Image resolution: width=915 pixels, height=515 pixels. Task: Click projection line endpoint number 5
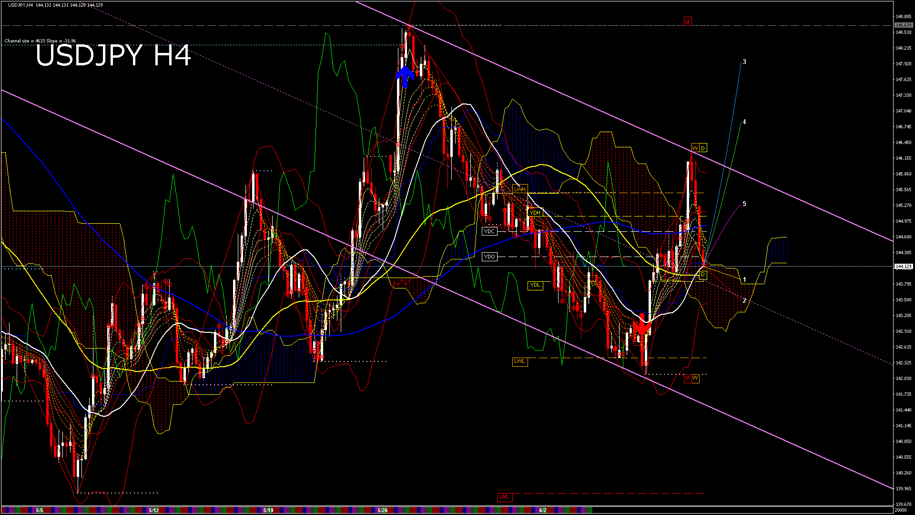[x=744, y=204]
